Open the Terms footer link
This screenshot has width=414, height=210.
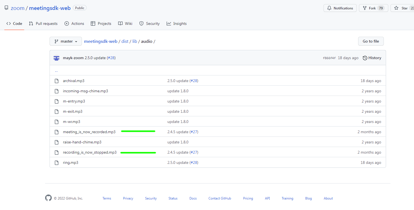(x=107, y=198)
